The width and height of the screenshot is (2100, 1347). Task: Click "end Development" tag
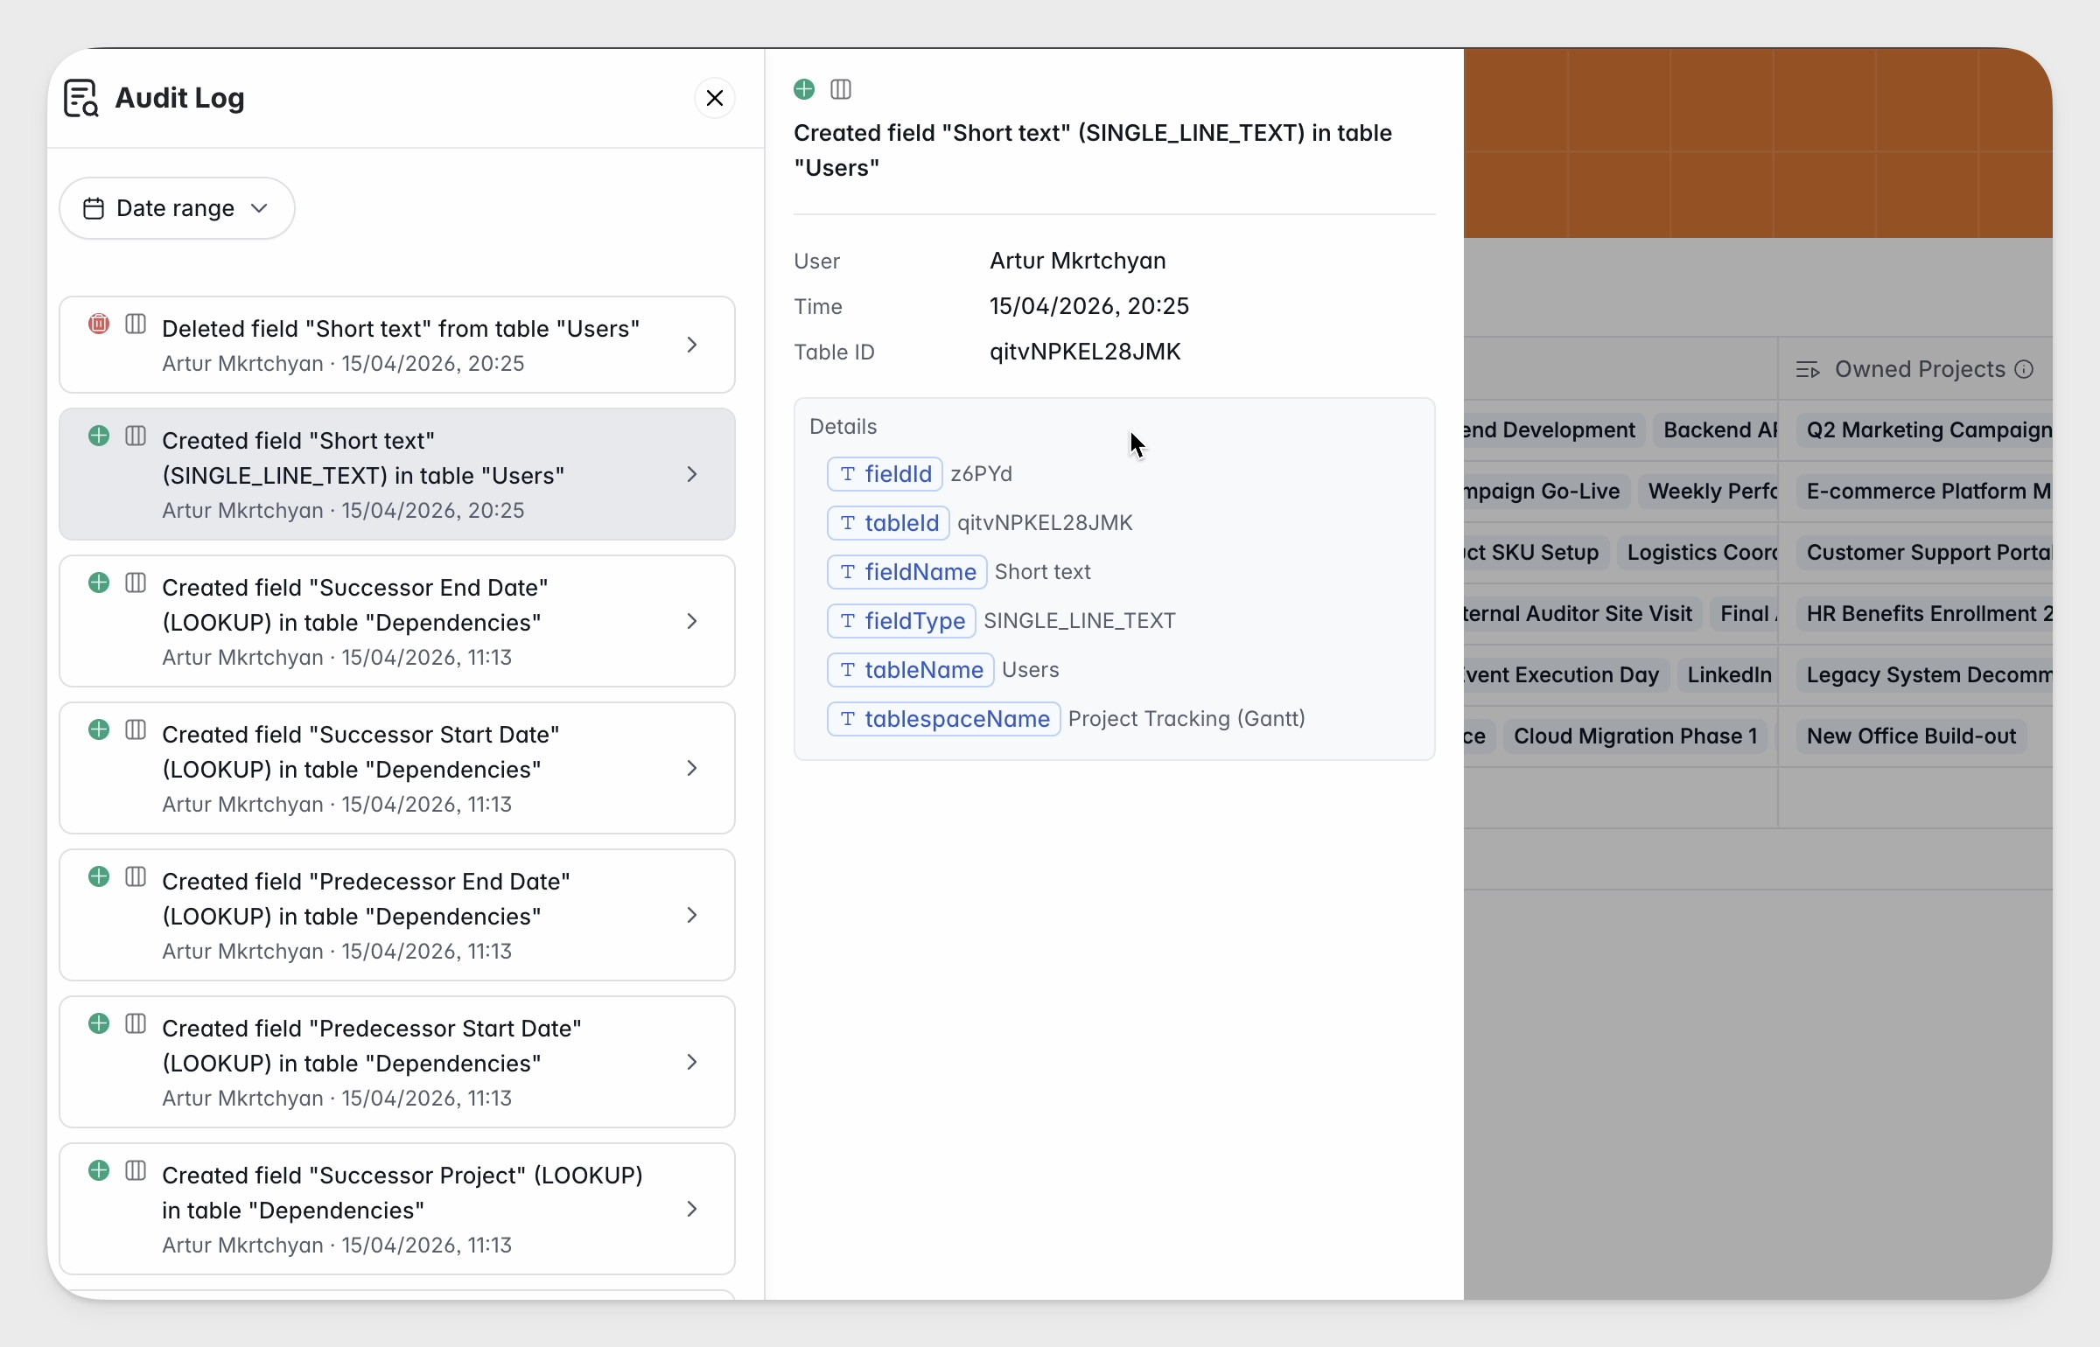pyautogui.click(x=1554, y=430)
